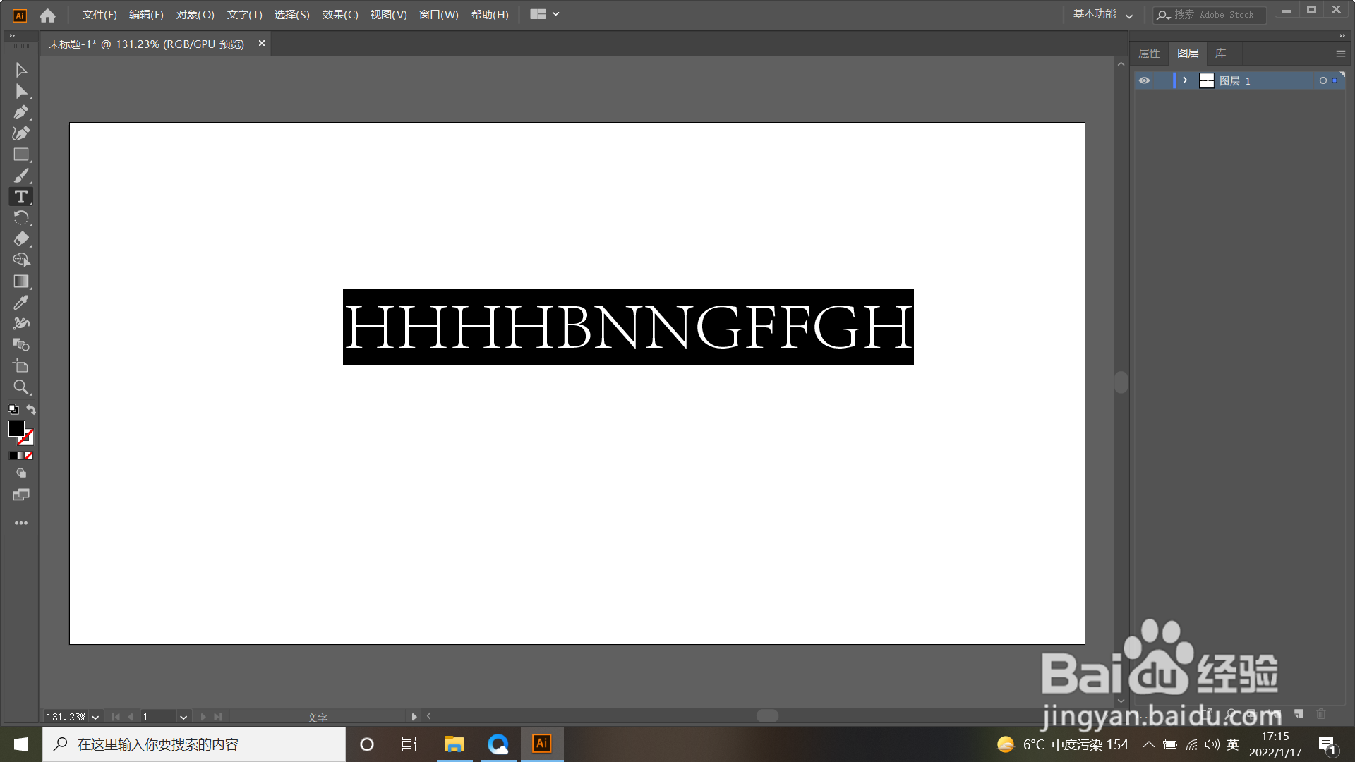Screen dimensions: 1355x762
Task: Swap fill and stroke colors
Action: pyautogui.click(x=31, y=409)
